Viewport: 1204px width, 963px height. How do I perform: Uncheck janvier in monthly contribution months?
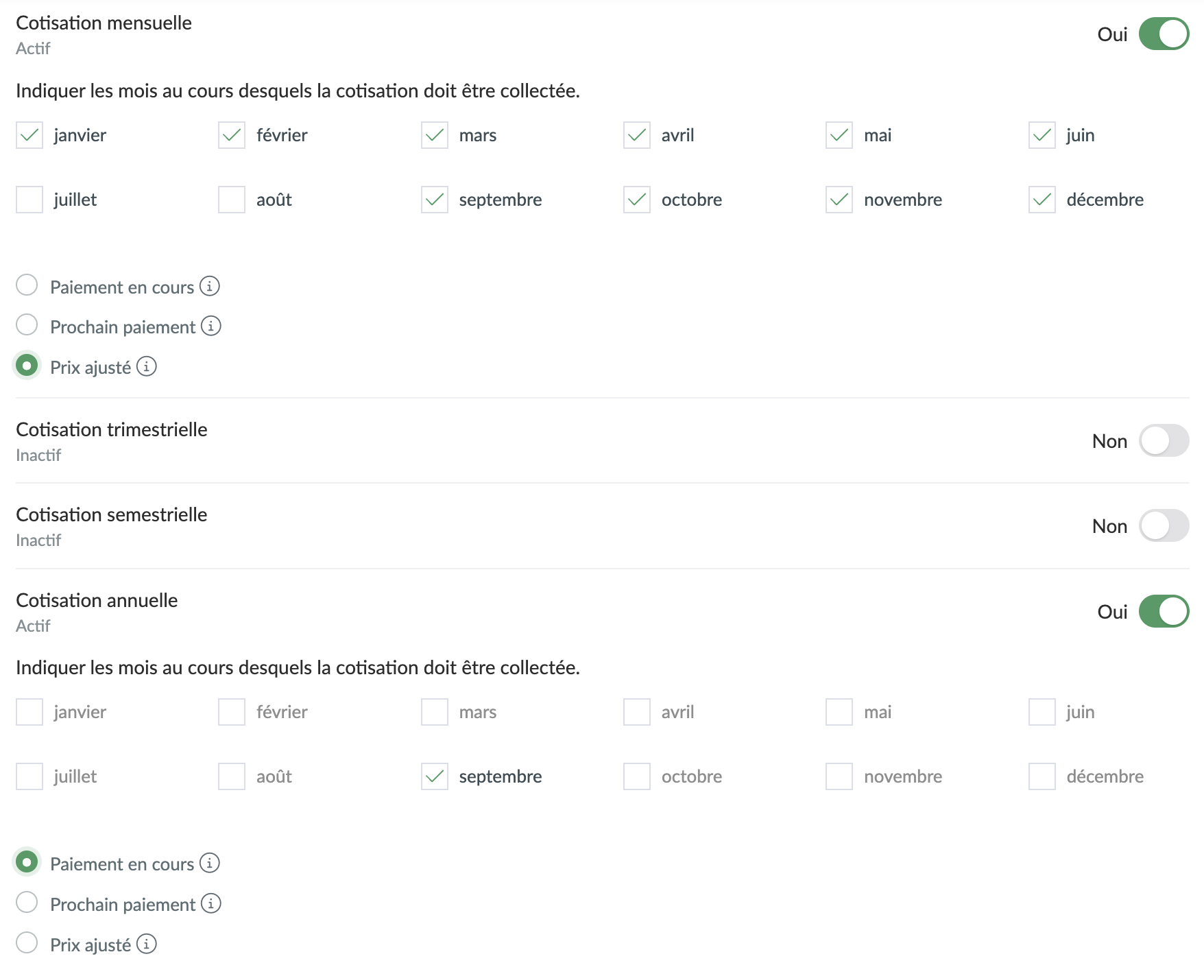click(29, 135)
